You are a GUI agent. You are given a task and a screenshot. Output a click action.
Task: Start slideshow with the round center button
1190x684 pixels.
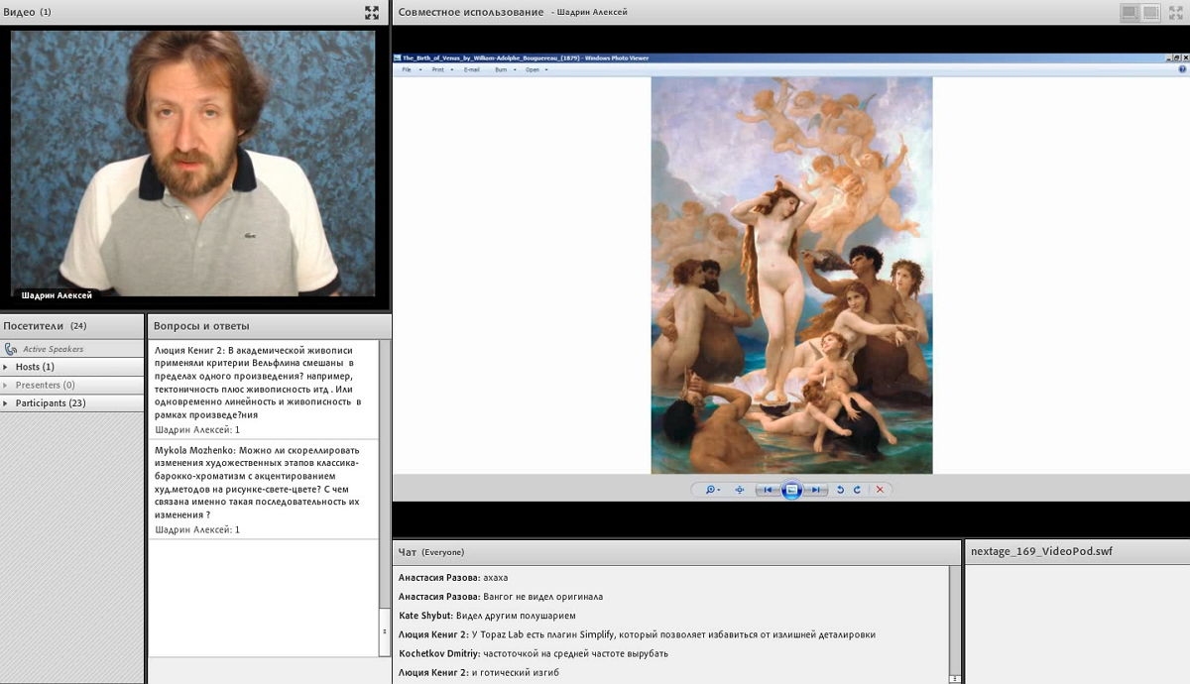[x=791, y=490]
